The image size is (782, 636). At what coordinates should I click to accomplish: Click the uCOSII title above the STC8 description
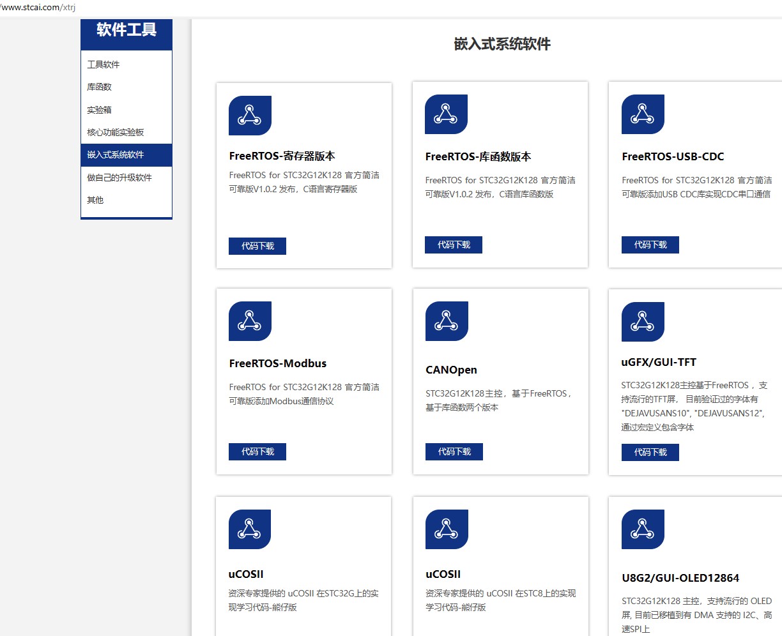(443, 574)
